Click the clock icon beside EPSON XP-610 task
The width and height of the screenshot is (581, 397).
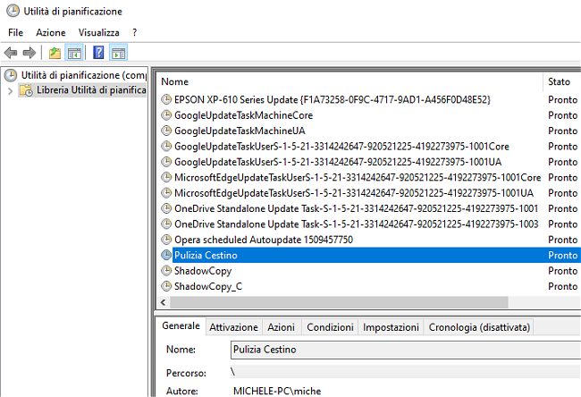pos(166,99)
